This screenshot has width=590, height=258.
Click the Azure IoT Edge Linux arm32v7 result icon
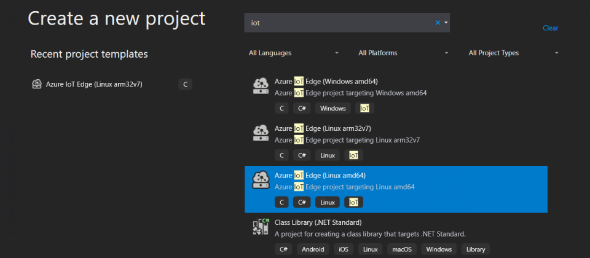click(261, 133)
